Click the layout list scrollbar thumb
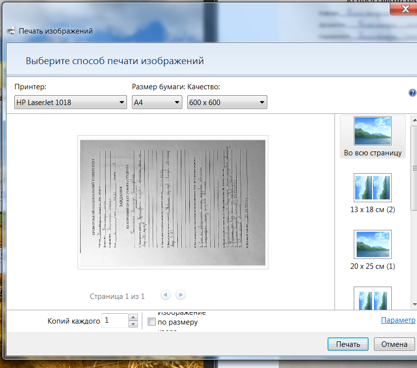 (x=415, y=169)
